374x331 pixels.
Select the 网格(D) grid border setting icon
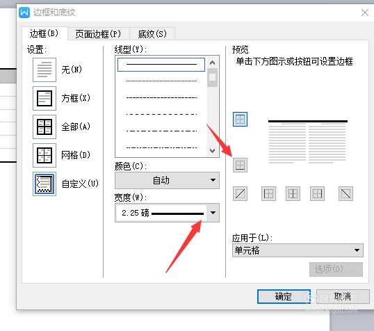44,155
